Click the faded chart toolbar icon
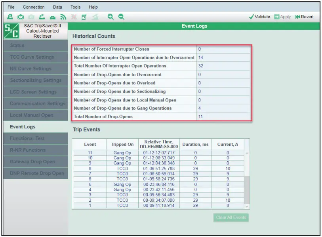 [x=95, y=17]
